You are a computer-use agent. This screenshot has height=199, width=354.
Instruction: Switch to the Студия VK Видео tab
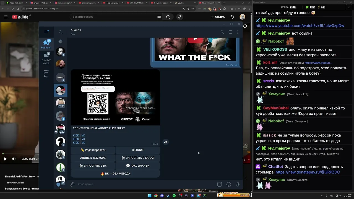(41, 3)
